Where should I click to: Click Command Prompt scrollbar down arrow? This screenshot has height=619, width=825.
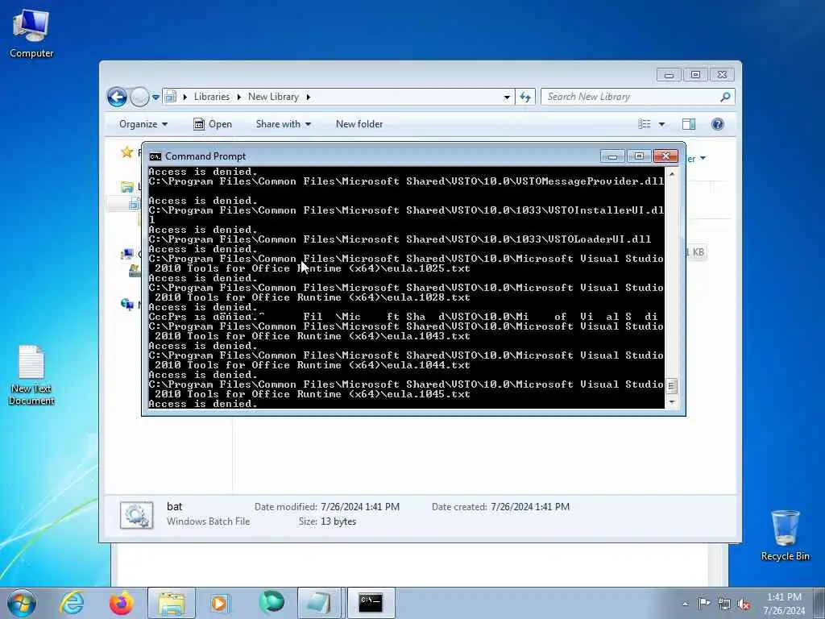coord(671,402)
